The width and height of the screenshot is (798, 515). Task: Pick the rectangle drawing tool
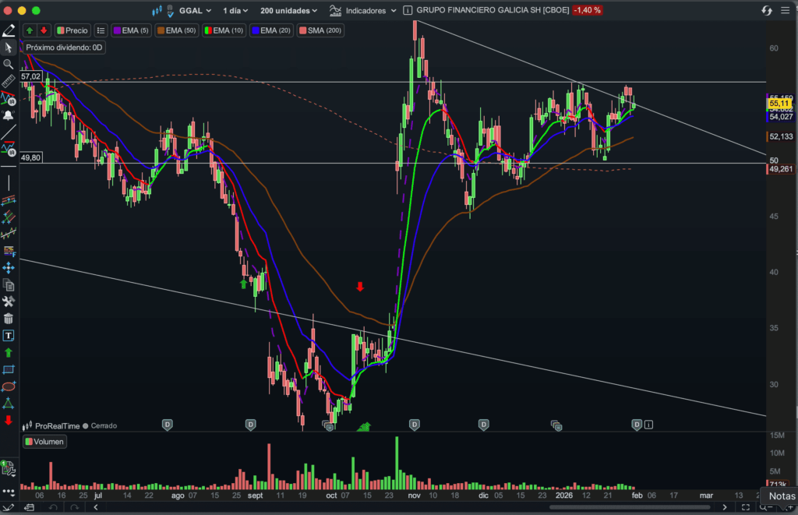(x=9, y=369)
